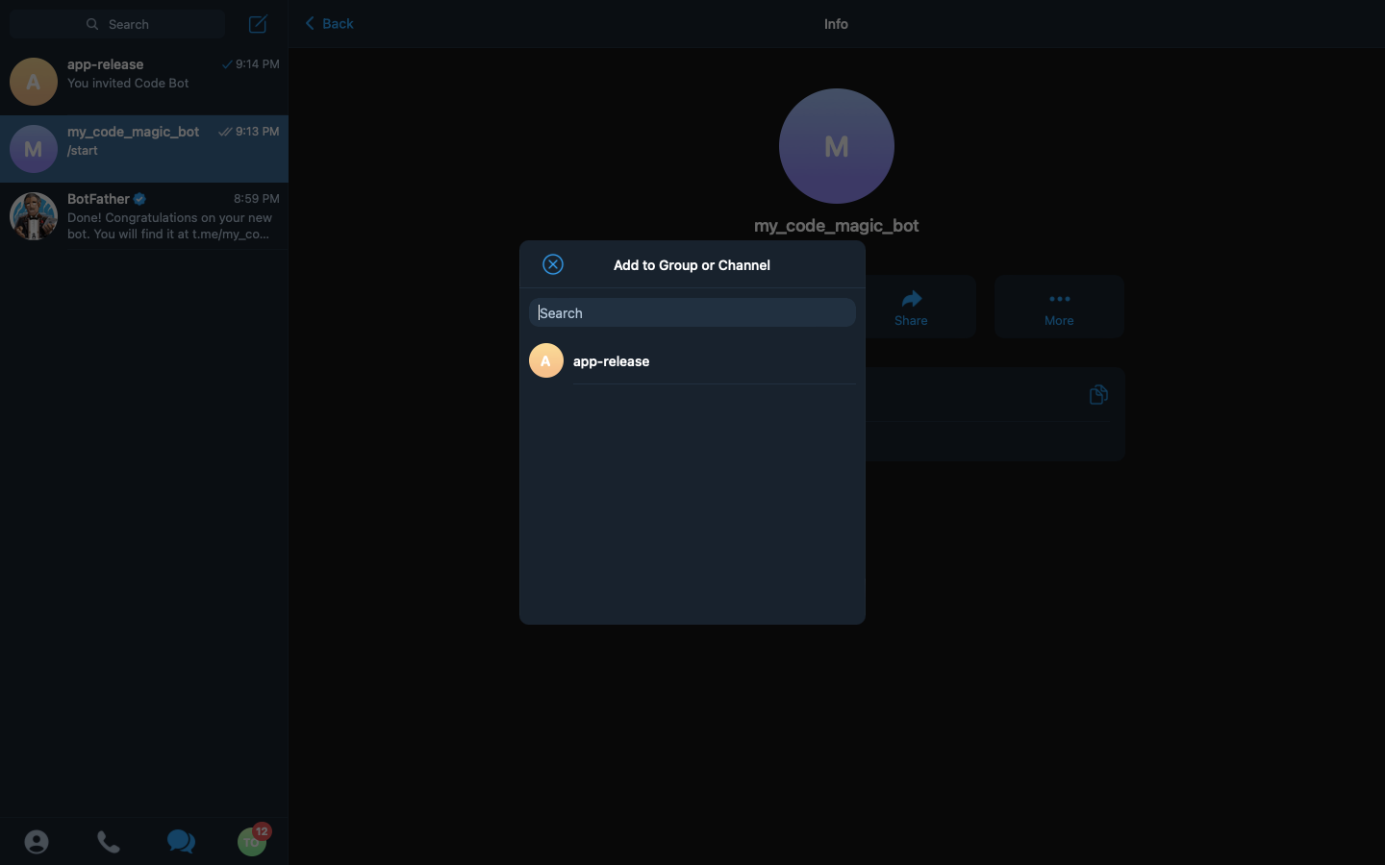This screenshot has height=865, width=1385.
Task: Open the my_code_magic_bot chat
Action: point(144,149)
